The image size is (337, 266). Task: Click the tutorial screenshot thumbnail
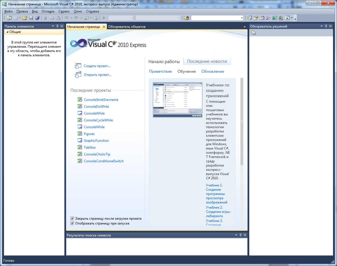click(177, 100)
